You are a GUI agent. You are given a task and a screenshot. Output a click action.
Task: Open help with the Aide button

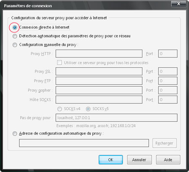[168, 160]
